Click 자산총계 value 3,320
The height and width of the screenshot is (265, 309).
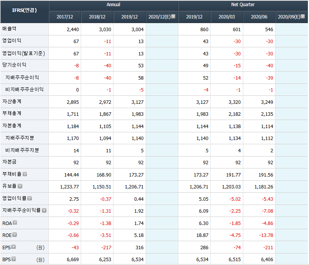235,102
